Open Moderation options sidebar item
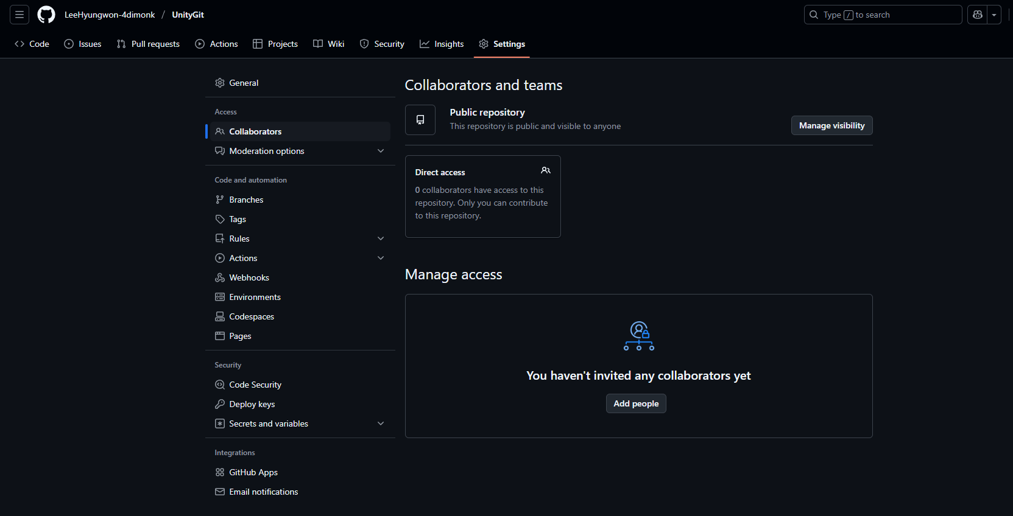 (x=300, y=151)
